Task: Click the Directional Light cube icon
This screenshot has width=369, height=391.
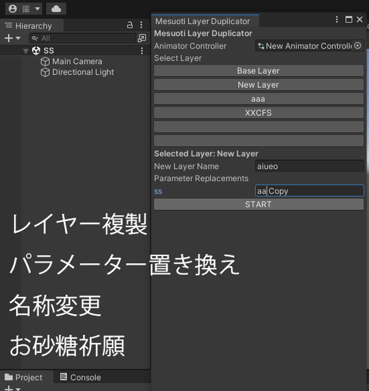Action: point(45,73)
